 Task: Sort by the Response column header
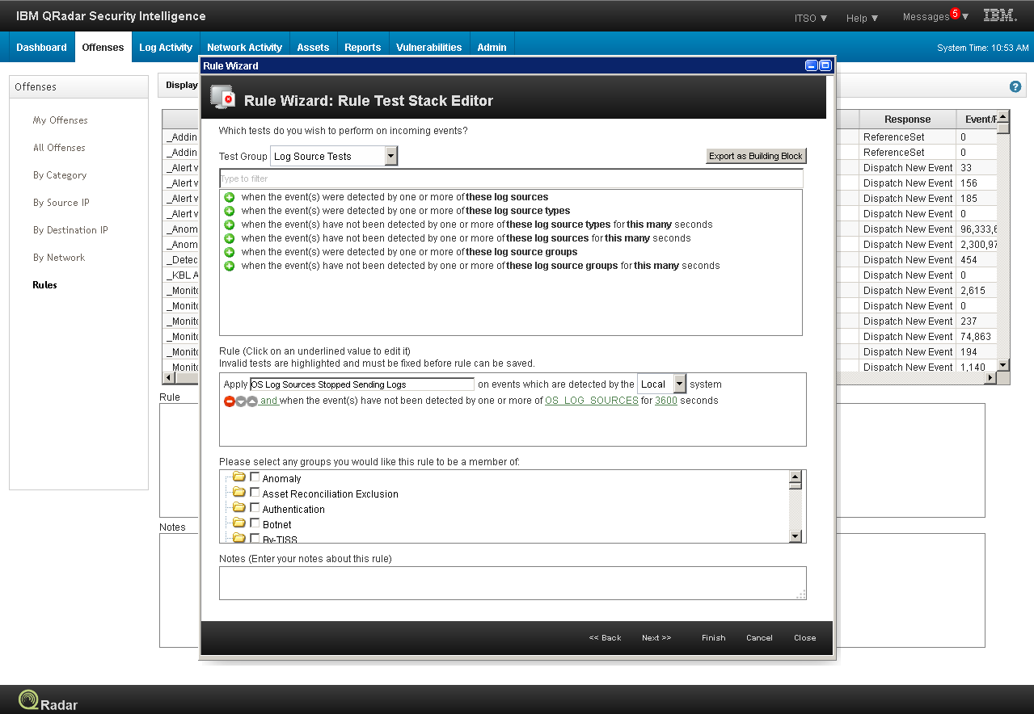pos(907,119)
